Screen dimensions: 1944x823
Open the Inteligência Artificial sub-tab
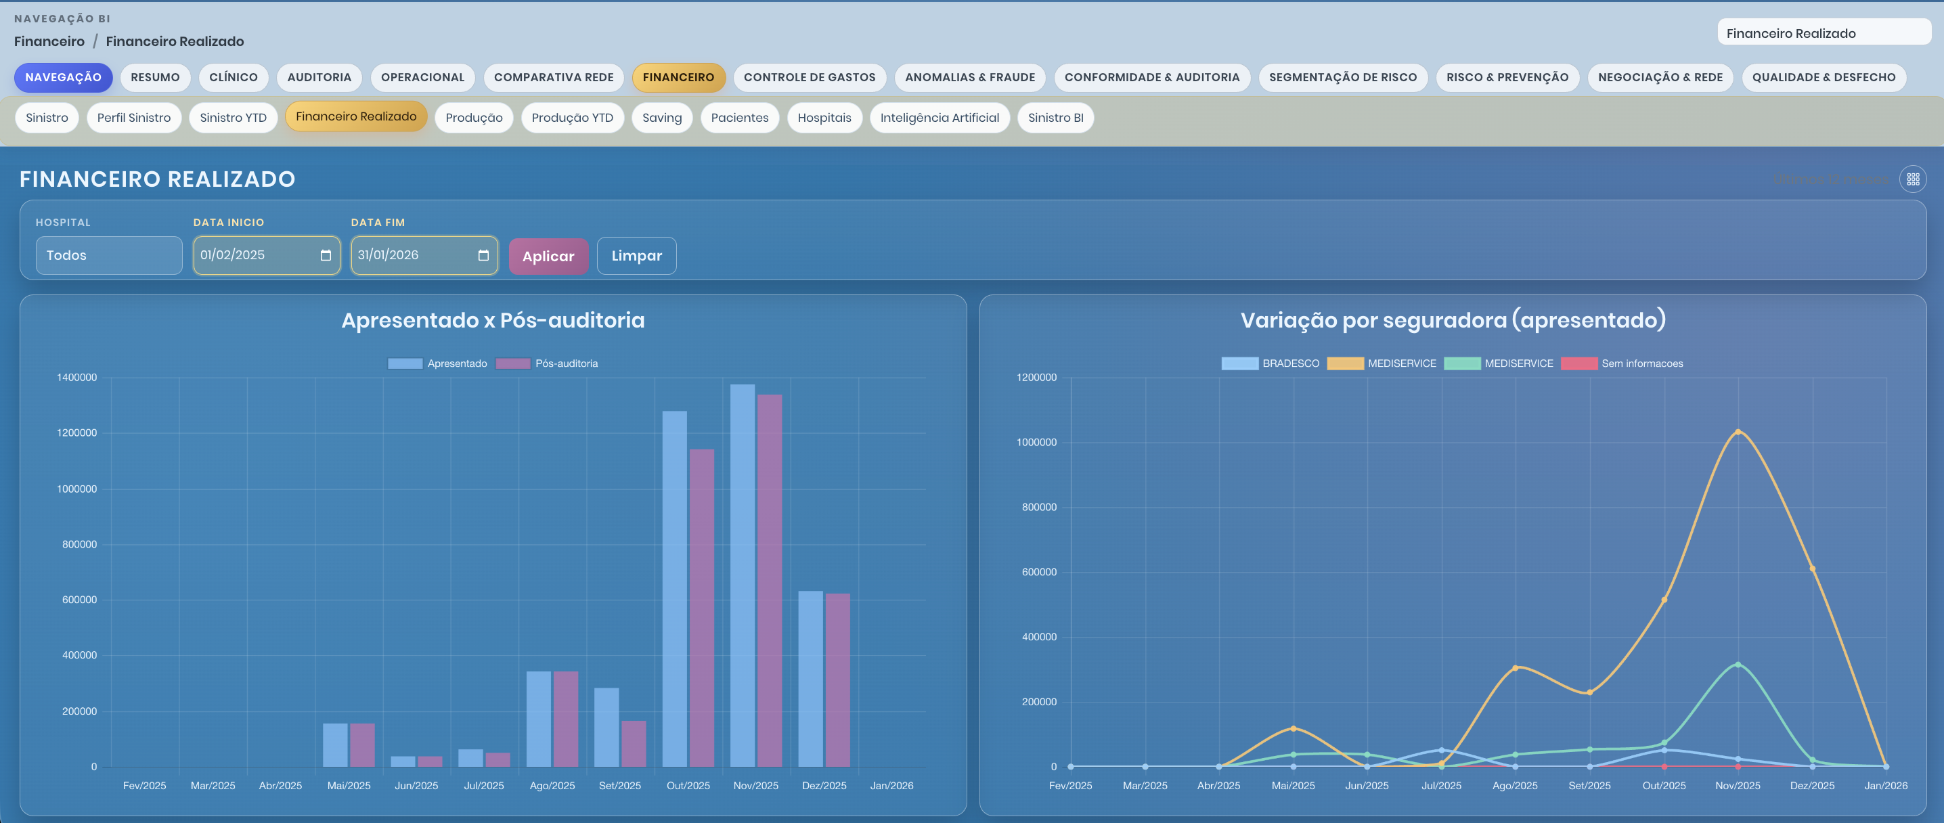[x=940, y=117]
